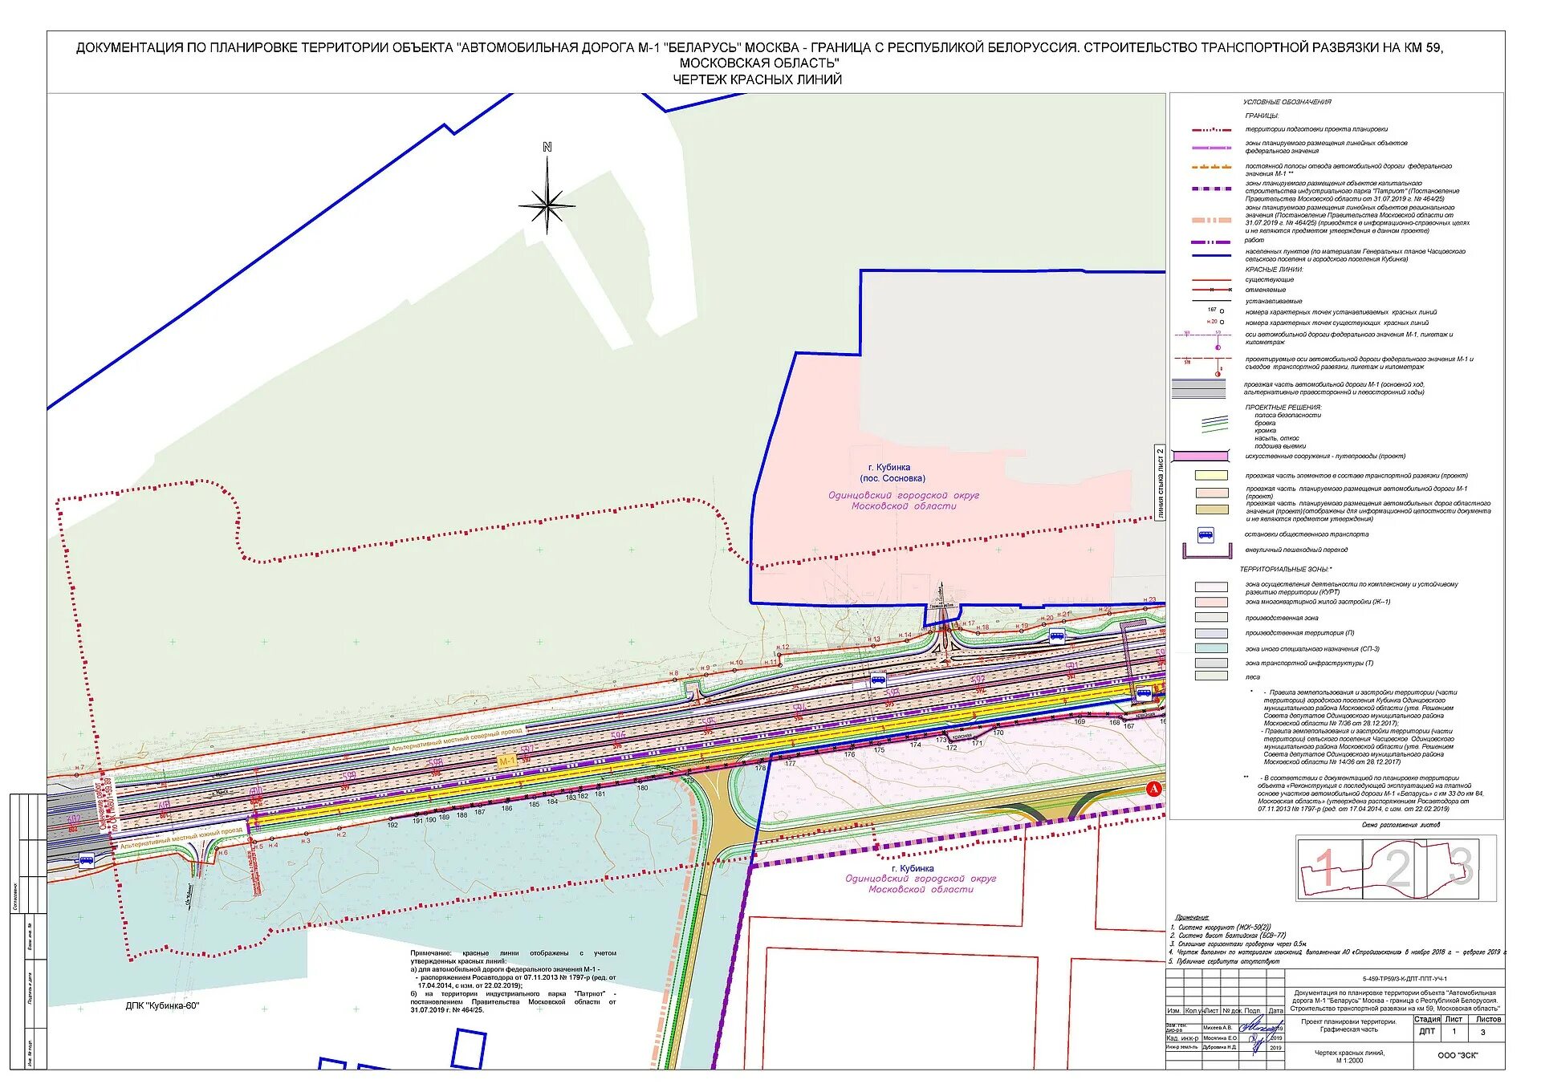The width and height of the screenshot is (1541, 1088).
Task: Click the Ж-1 residential zone swatch in the legend
Action: pyautogui.click(x=1211, y=602)
